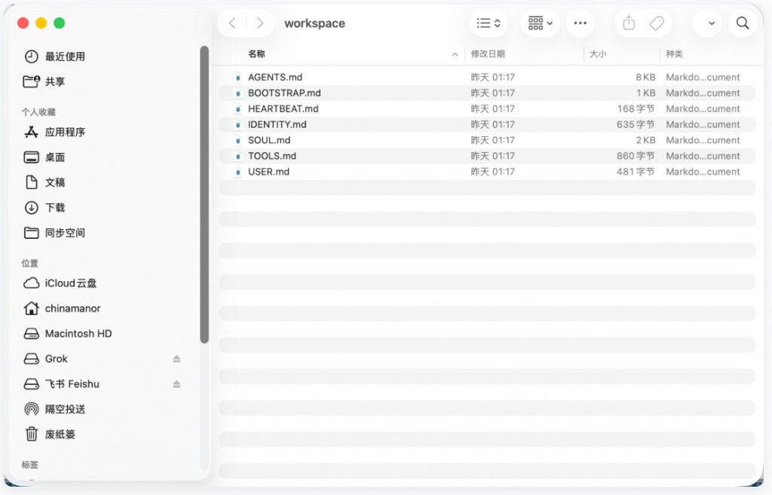Screen dimensions: 772x495
Task: Click the tag icon in toolbar
Action: tap(657, 23)
